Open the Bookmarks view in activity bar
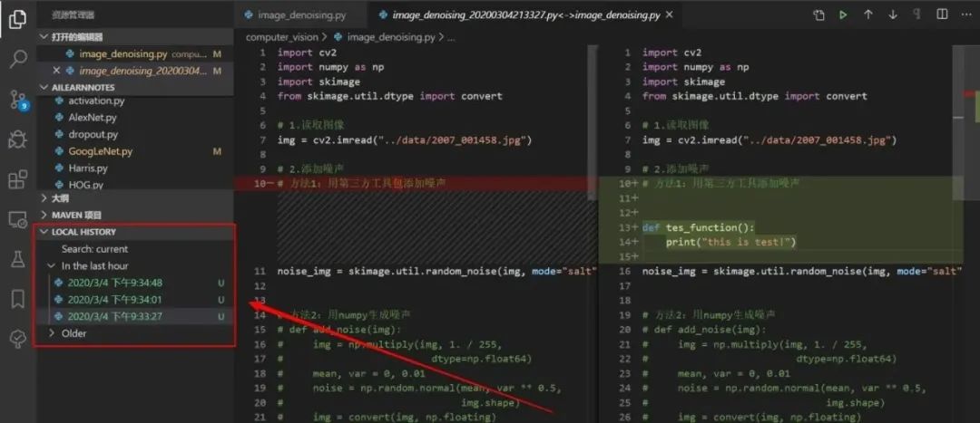980x423 pixels. (18, 299)
